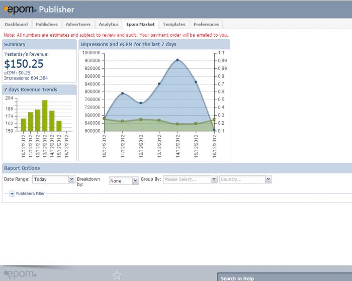Go to the Advertisers tab
Screen dimensions: 352x281
click(x=78, y=24)
